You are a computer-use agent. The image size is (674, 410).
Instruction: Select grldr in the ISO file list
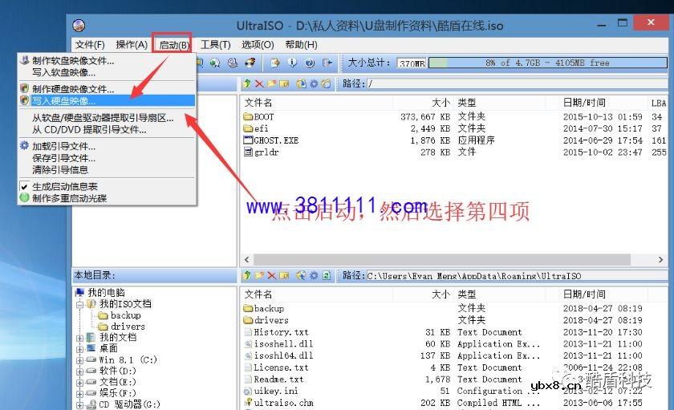(262, 152)
